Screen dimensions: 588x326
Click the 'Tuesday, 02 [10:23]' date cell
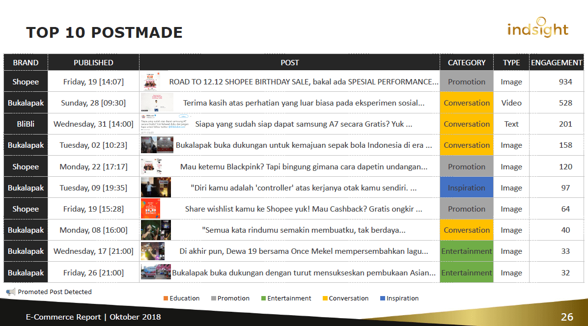93,145
